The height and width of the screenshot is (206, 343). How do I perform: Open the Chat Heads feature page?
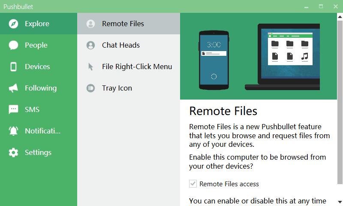point(121,45)
